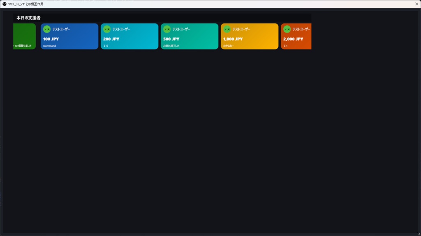
Task: Click 'テストユーザー' name on the 100 JPY card
Action: click(61, 29)
